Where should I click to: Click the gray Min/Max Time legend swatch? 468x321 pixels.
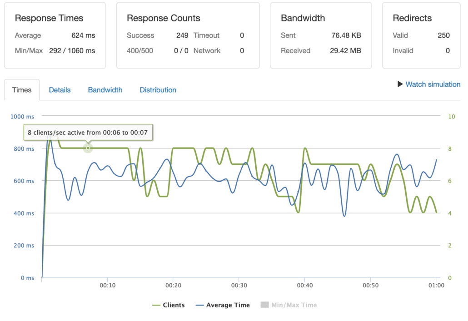264,305
